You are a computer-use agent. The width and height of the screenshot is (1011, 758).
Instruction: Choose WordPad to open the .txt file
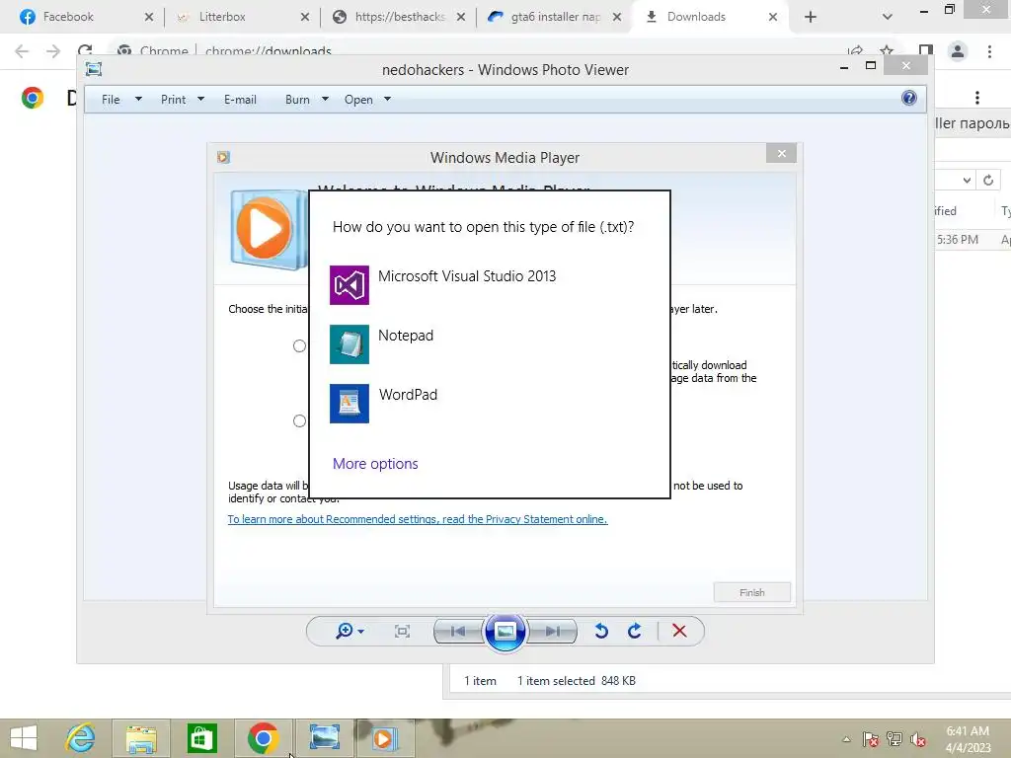point(490,403)
